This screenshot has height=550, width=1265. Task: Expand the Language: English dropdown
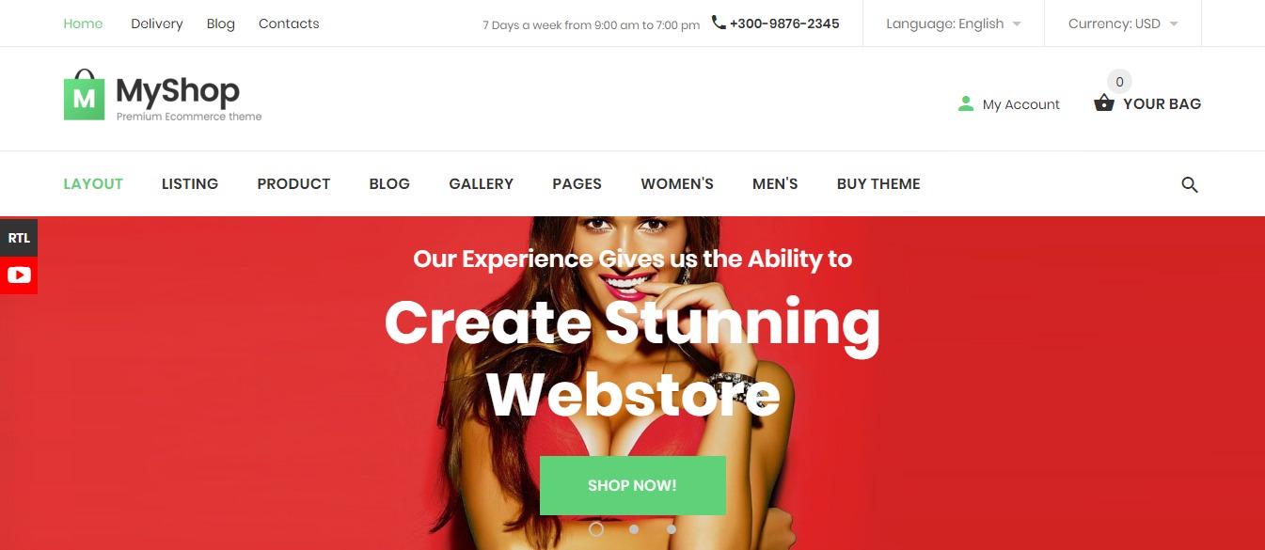point(954,24)
